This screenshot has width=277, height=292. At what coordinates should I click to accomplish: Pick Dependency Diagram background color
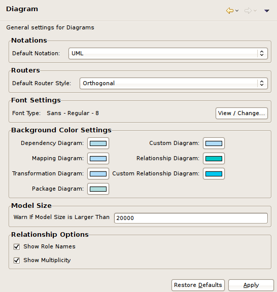tap(98, 143)
